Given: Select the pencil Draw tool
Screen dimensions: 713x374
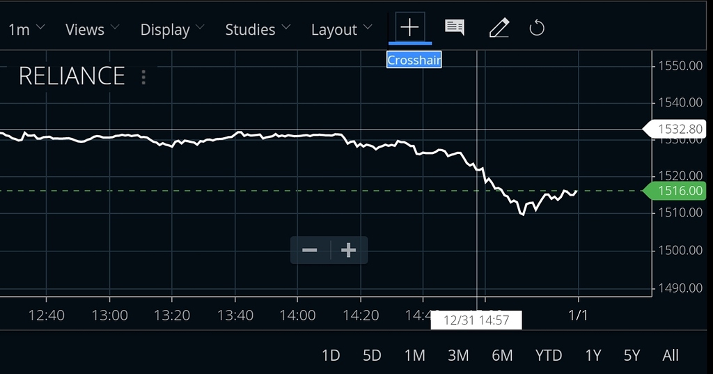Looking at the screenshot, I should (499, 28).
